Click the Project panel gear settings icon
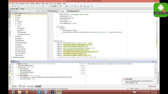Image resolution: width=168 pixels, height=94 pixels. coord(43,11)
